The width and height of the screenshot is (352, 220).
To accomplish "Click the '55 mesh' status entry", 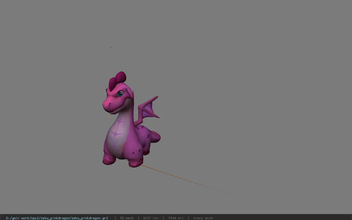I will tap(127, 218).
